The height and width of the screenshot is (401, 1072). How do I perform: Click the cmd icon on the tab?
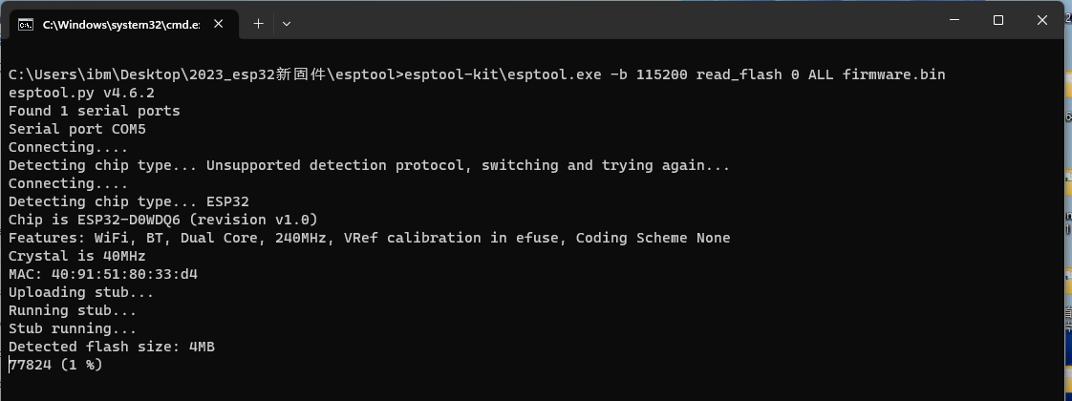[27, 24]
